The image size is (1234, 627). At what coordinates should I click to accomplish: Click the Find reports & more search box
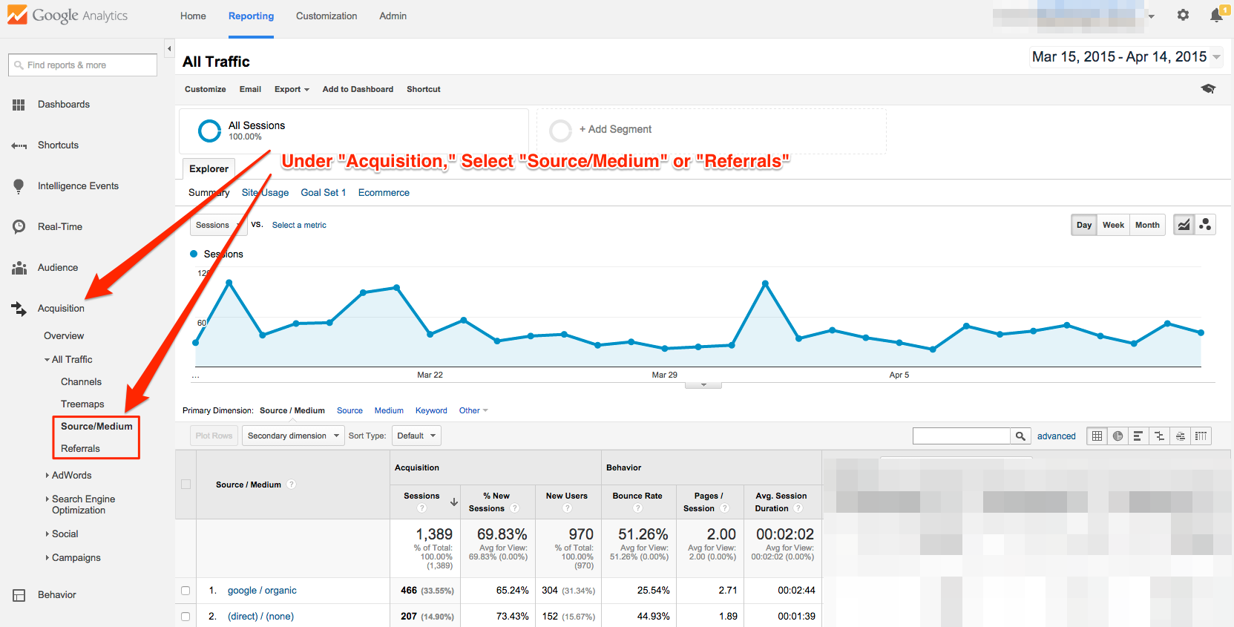[x=82, y=65]
